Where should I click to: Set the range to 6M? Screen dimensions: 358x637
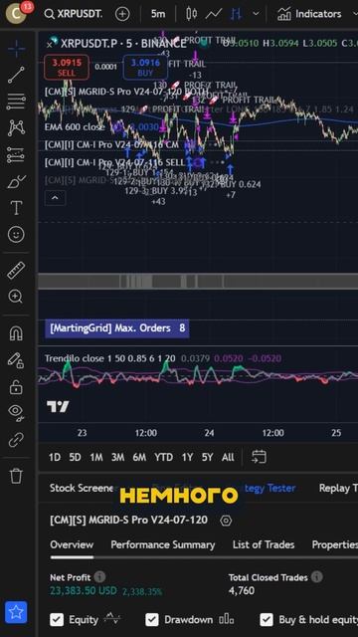click(x=139, y=458)
